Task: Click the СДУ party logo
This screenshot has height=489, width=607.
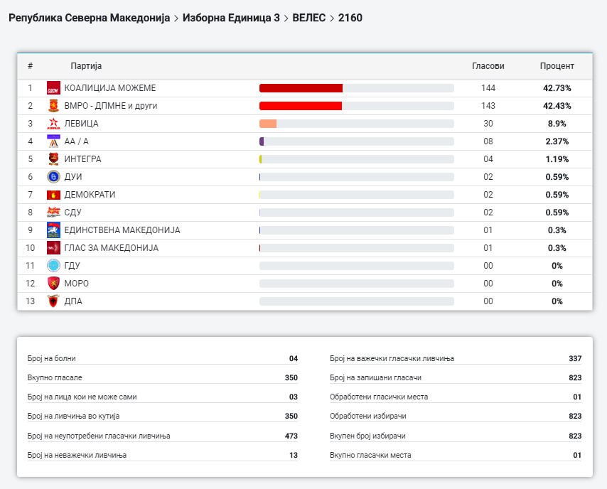Action: (53, 213)
